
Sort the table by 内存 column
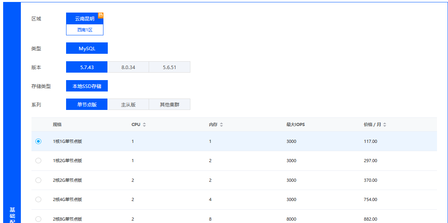(x=221, y=125)
